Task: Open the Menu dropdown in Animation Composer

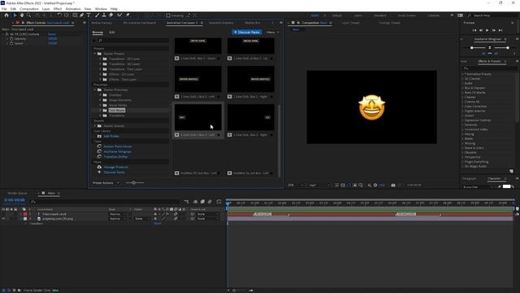Action: (273, 33)
